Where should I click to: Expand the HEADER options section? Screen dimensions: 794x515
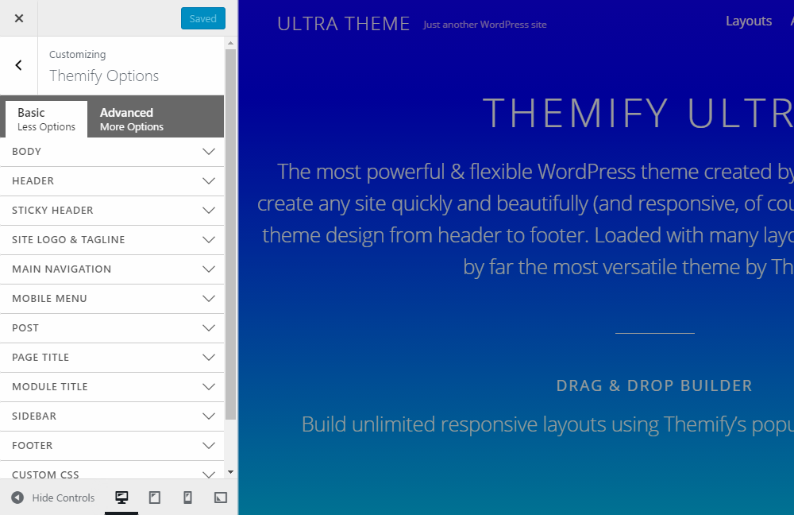pos(112,180)
